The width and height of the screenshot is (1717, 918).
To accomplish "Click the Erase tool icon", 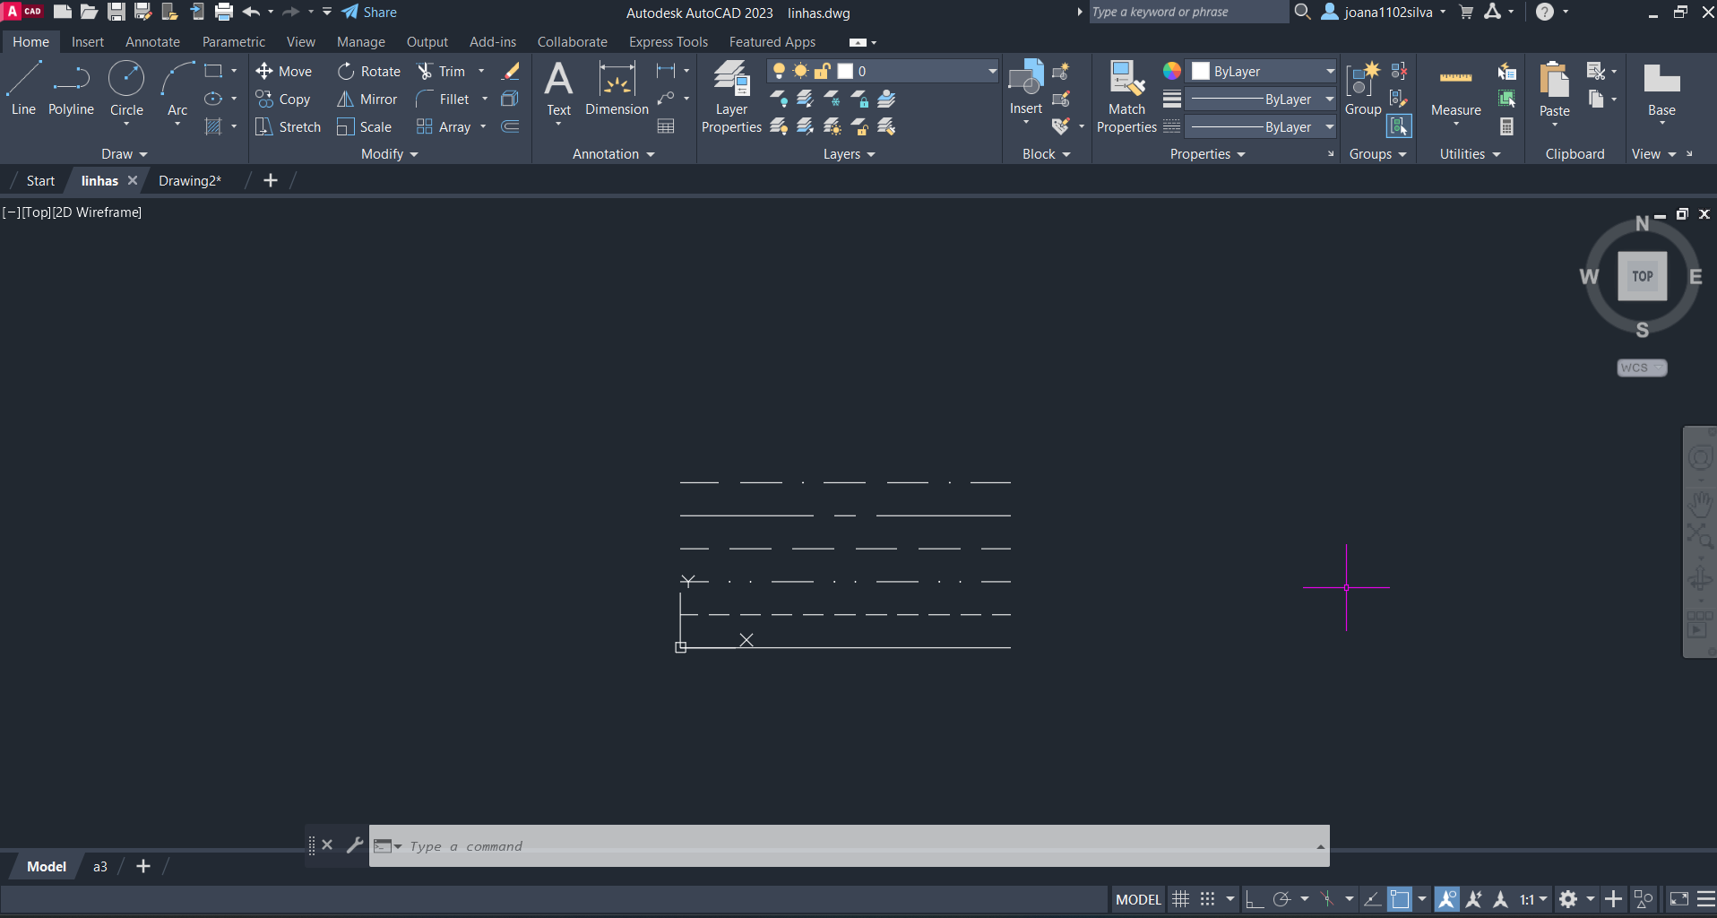I will (x=511, y=71).
